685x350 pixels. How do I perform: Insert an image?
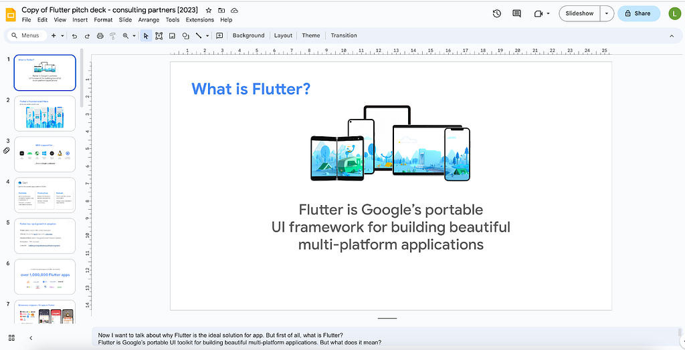tap(172, 36)
